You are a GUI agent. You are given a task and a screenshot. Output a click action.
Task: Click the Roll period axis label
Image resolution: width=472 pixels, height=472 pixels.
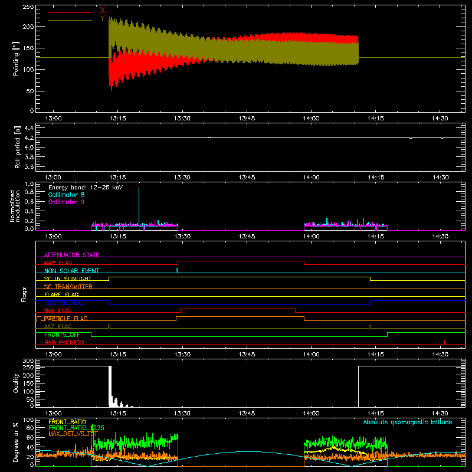tap(18, 147)
